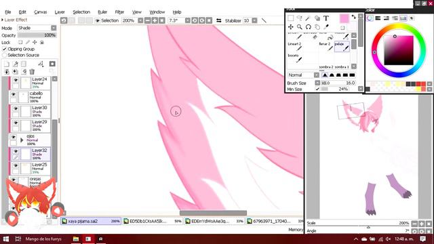This screenshot has width=434, height=244.
Task: Choose the Lineart 2 brush
Action: click(x=295, y=47)
